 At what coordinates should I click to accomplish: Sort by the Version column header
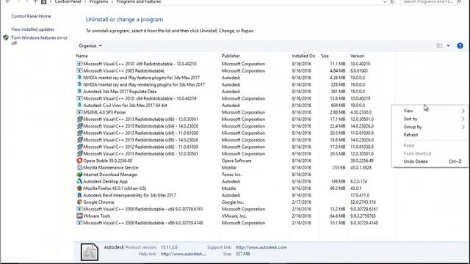click(x=358, y=56)
